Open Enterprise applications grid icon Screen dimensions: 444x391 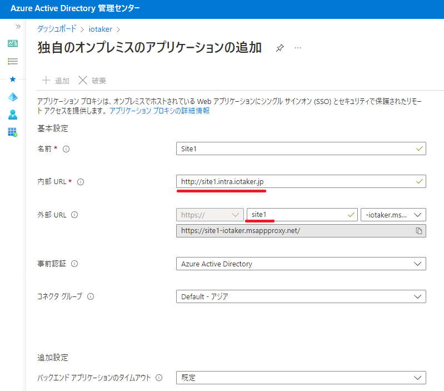(13, 132)
